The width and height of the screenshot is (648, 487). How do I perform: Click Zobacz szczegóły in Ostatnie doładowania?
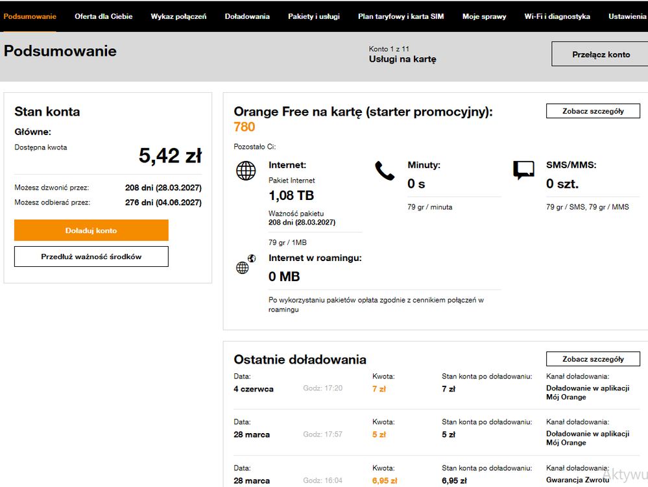[x=593, y=359]
